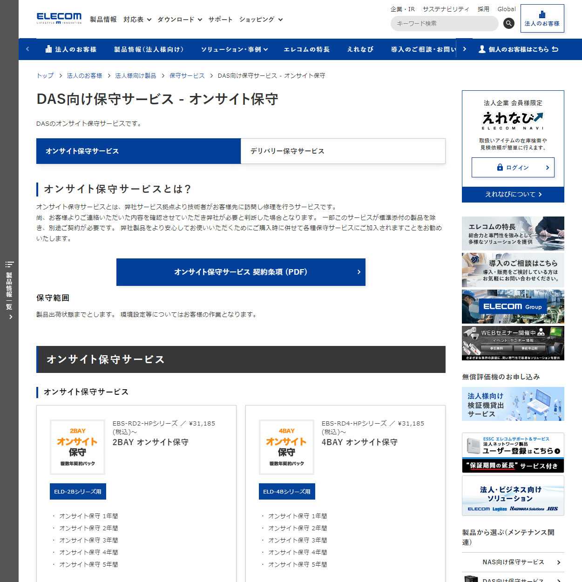Viewport: 582px width, 582px height.
Task: Open the 製品情報一覧 side panel tab
Action: [x=9, y=289]
